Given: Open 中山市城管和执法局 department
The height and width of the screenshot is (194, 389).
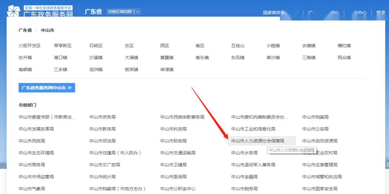Looking at the screenshot, I should point(322,177).
